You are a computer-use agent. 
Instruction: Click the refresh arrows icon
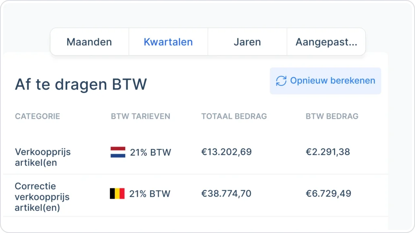pos(281,81)
